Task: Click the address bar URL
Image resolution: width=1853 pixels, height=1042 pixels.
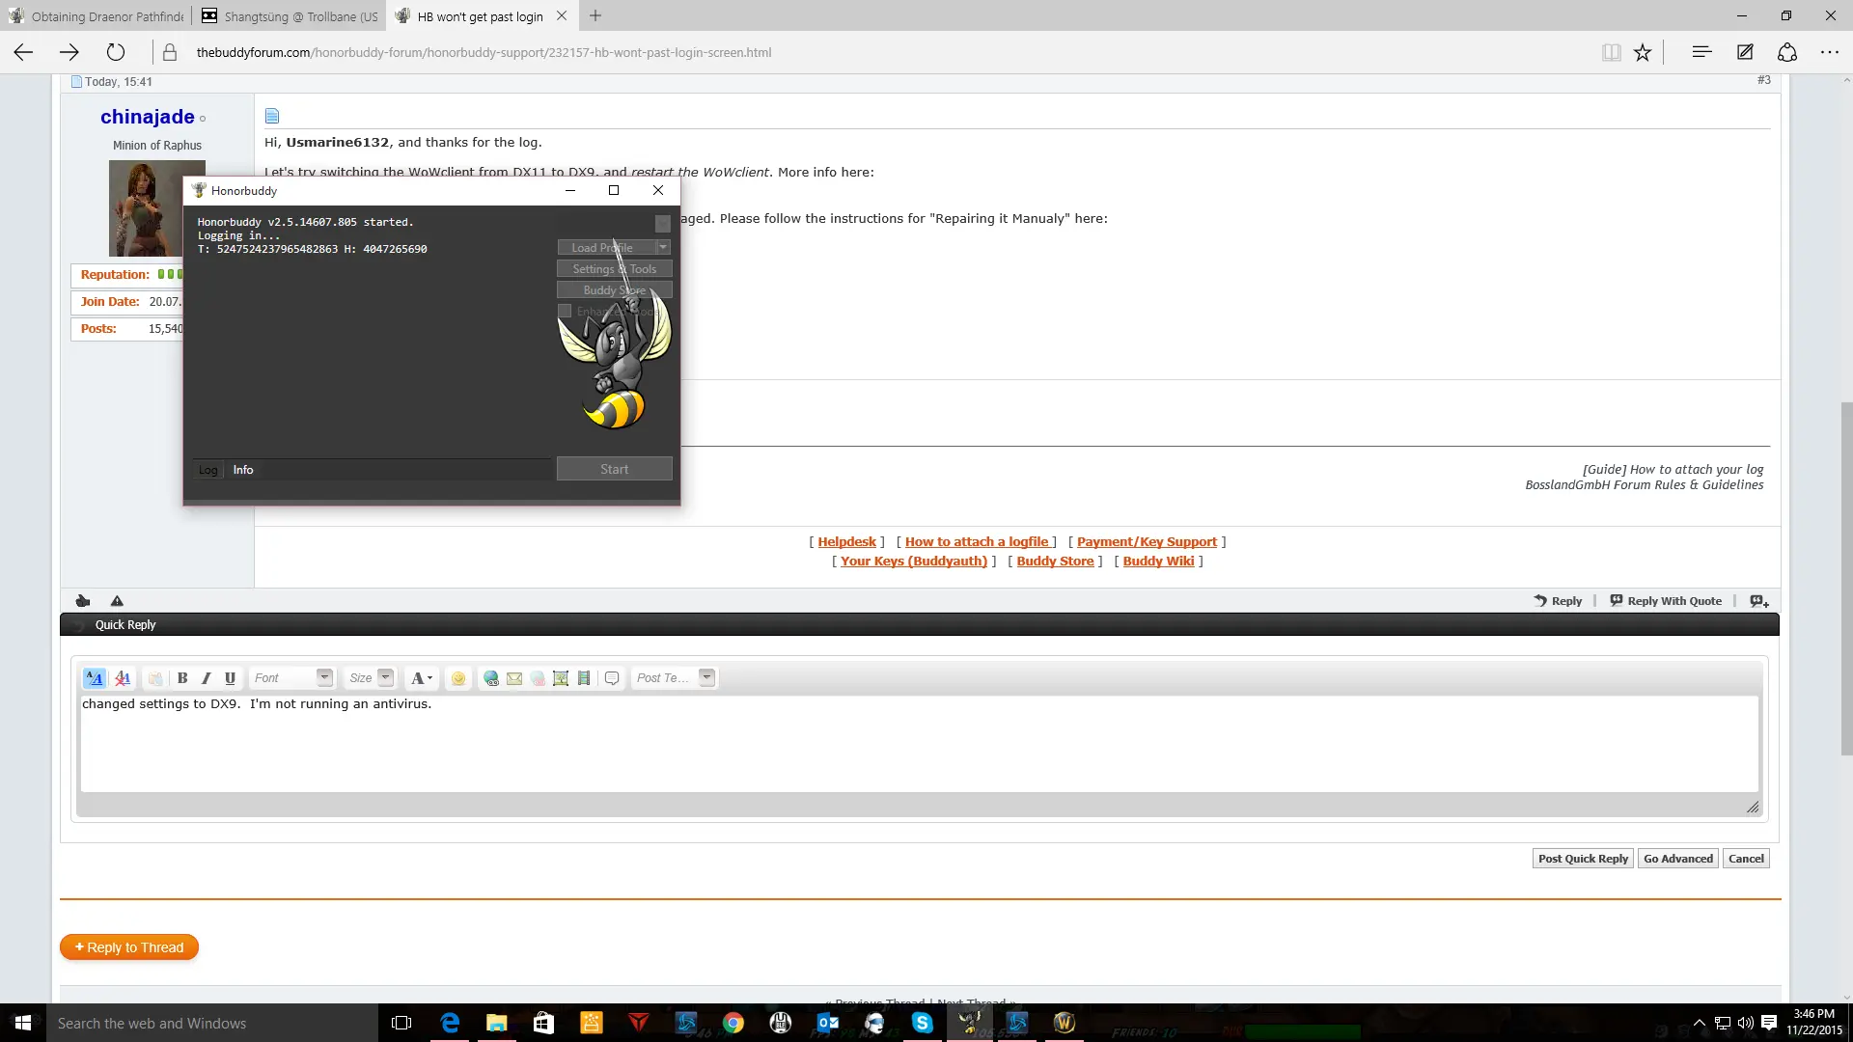Action: point(484,53)
